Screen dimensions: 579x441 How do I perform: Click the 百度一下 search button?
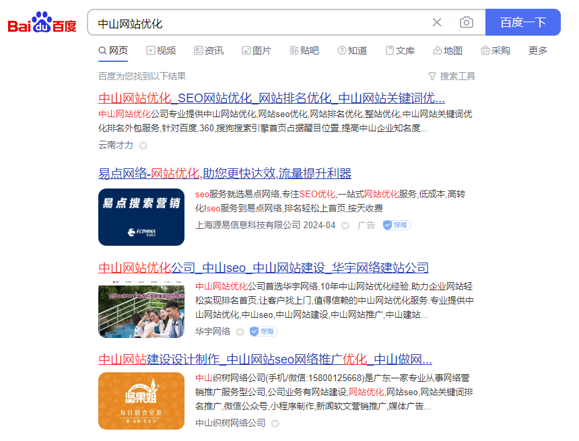point(523,22)
